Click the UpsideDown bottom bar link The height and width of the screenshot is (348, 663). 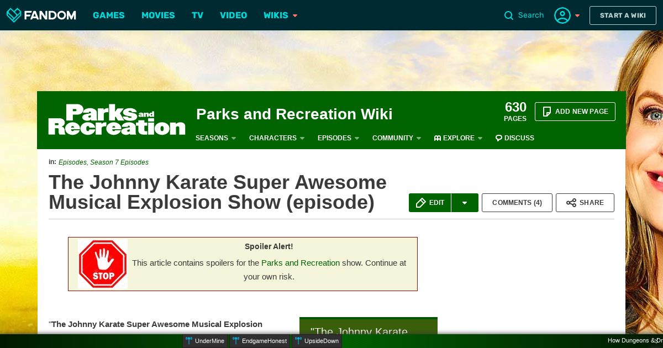tap(317, 341)
